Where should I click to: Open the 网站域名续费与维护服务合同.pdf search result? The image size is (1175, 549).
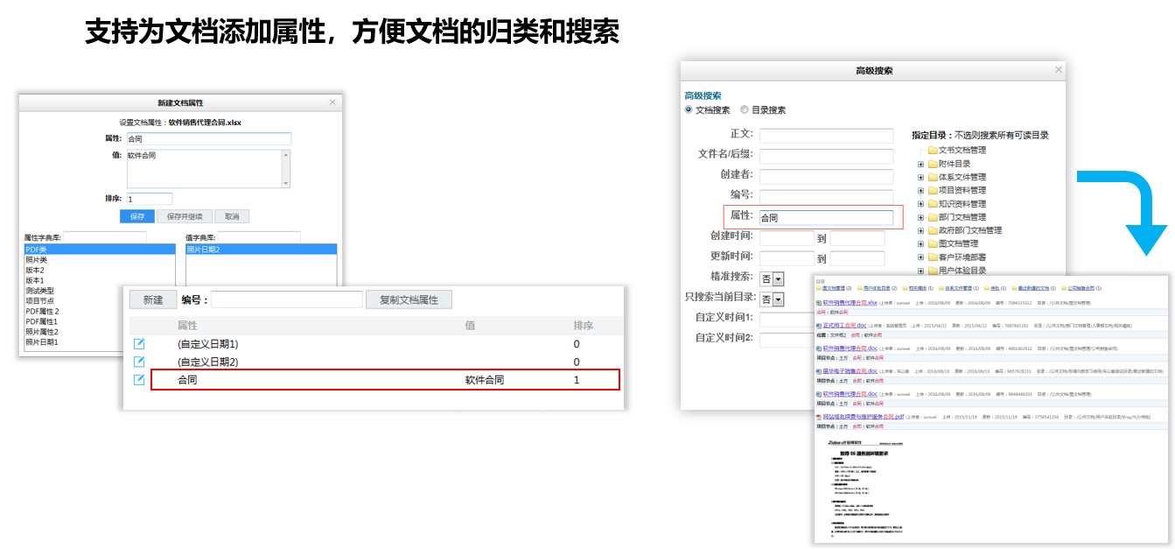point(864,417)
